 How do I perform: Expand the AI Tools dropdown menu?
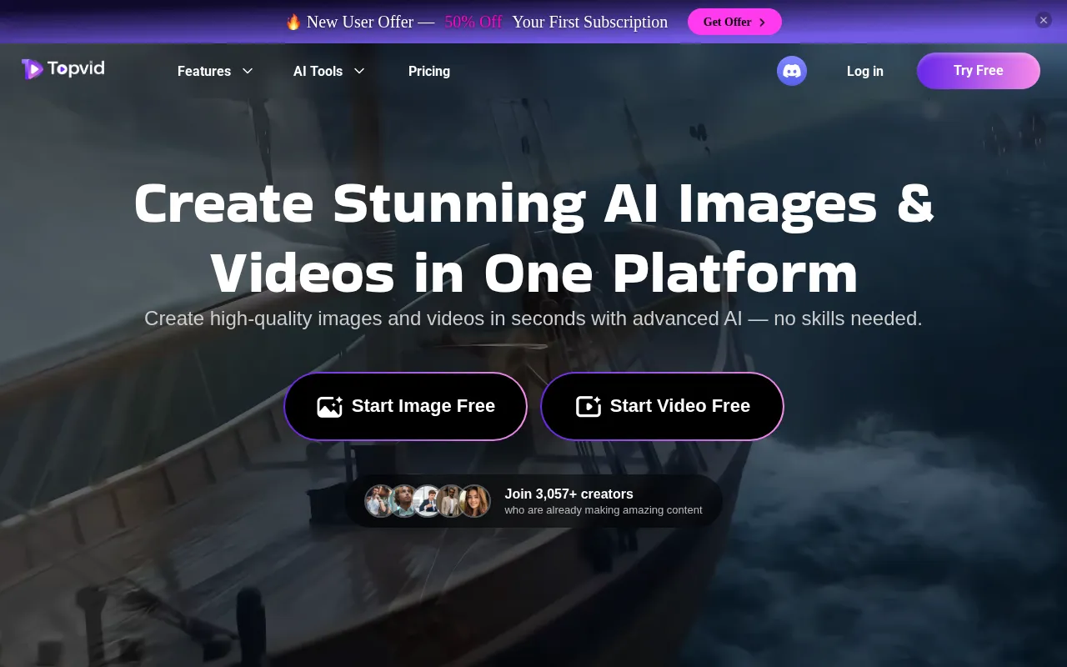(x=329, y=71)
